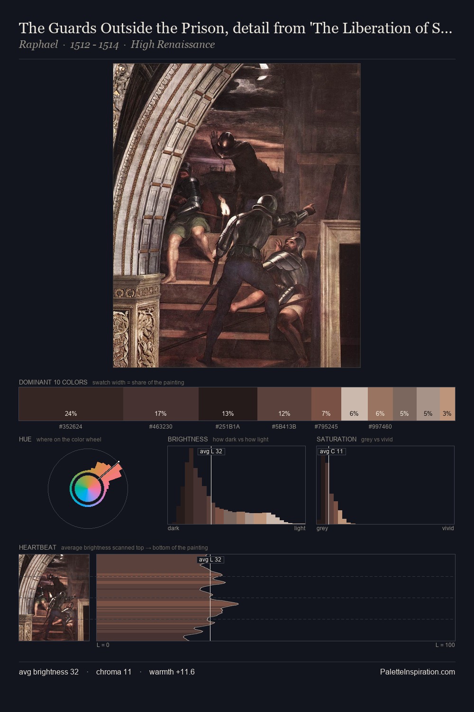Click the saturation histogram chart
Viewport: 474px width, 712px height.
385,485
